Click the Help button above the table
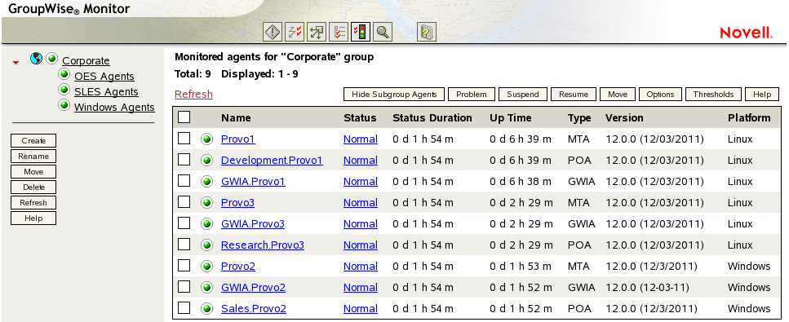The width and height of the screenshot is (789, 322). [x=762, y=94]
